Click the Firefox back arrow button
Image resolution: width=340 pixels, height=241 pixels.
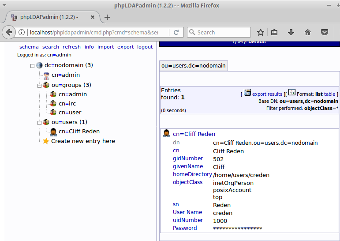(9, 32)
